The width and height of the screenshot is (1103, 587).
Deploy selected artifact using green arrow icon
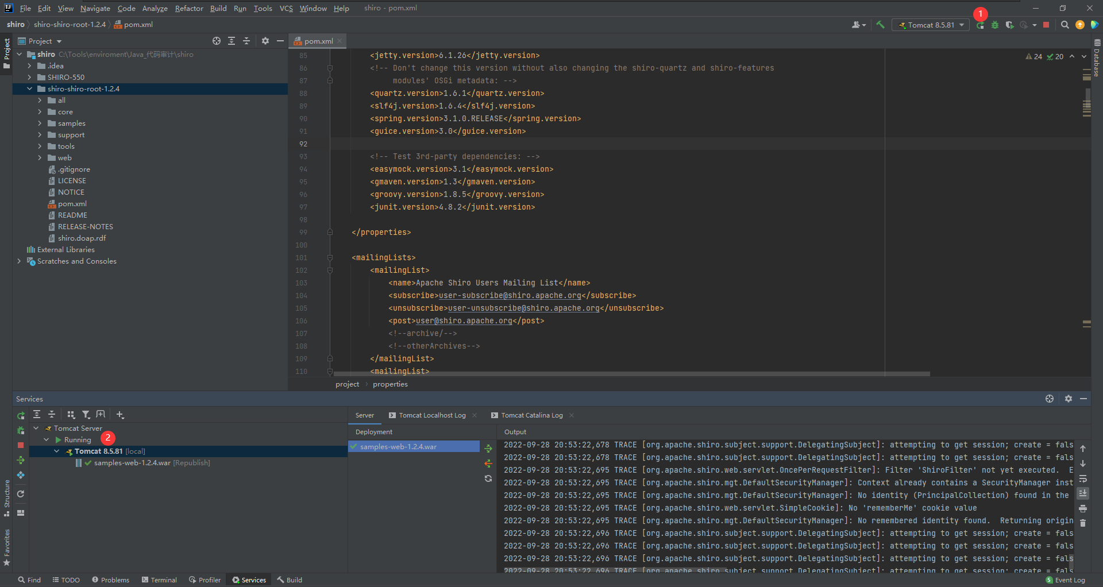pos(488,449)
